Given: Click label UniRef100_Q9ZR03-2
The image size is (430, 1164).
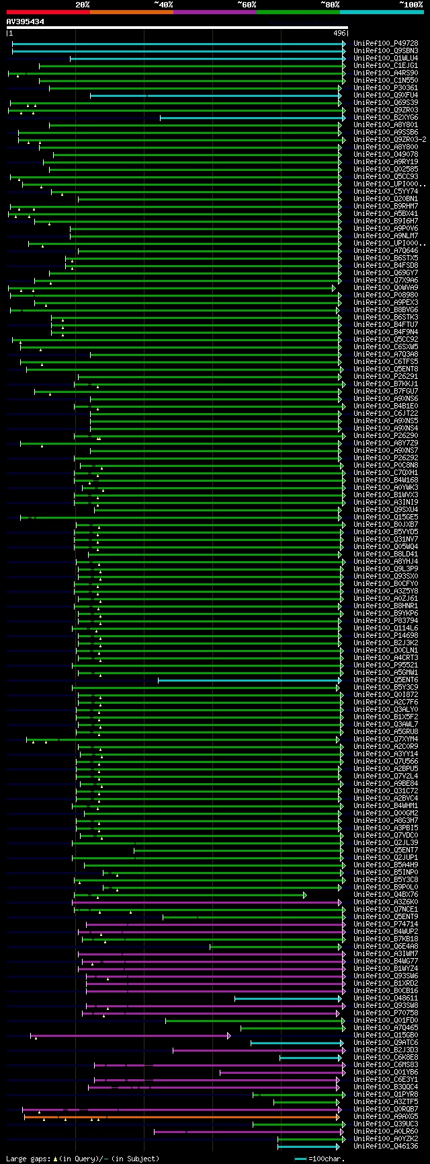Looking at the screenshot, I should [x=390, y=139].
